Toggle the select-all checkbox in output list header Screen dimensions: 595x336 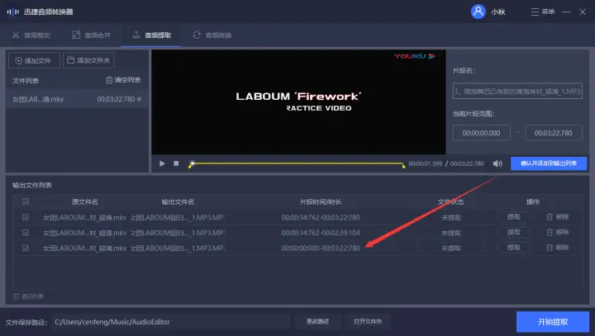(26, 201)
